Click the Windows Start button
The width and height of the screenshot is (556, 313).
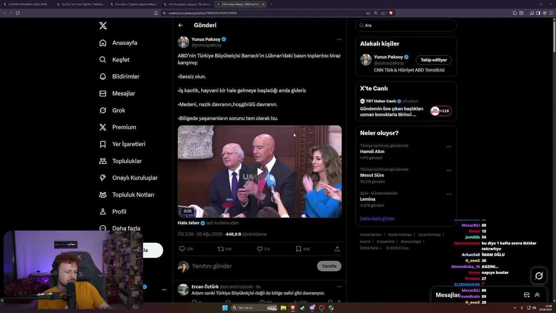(225, 308)
